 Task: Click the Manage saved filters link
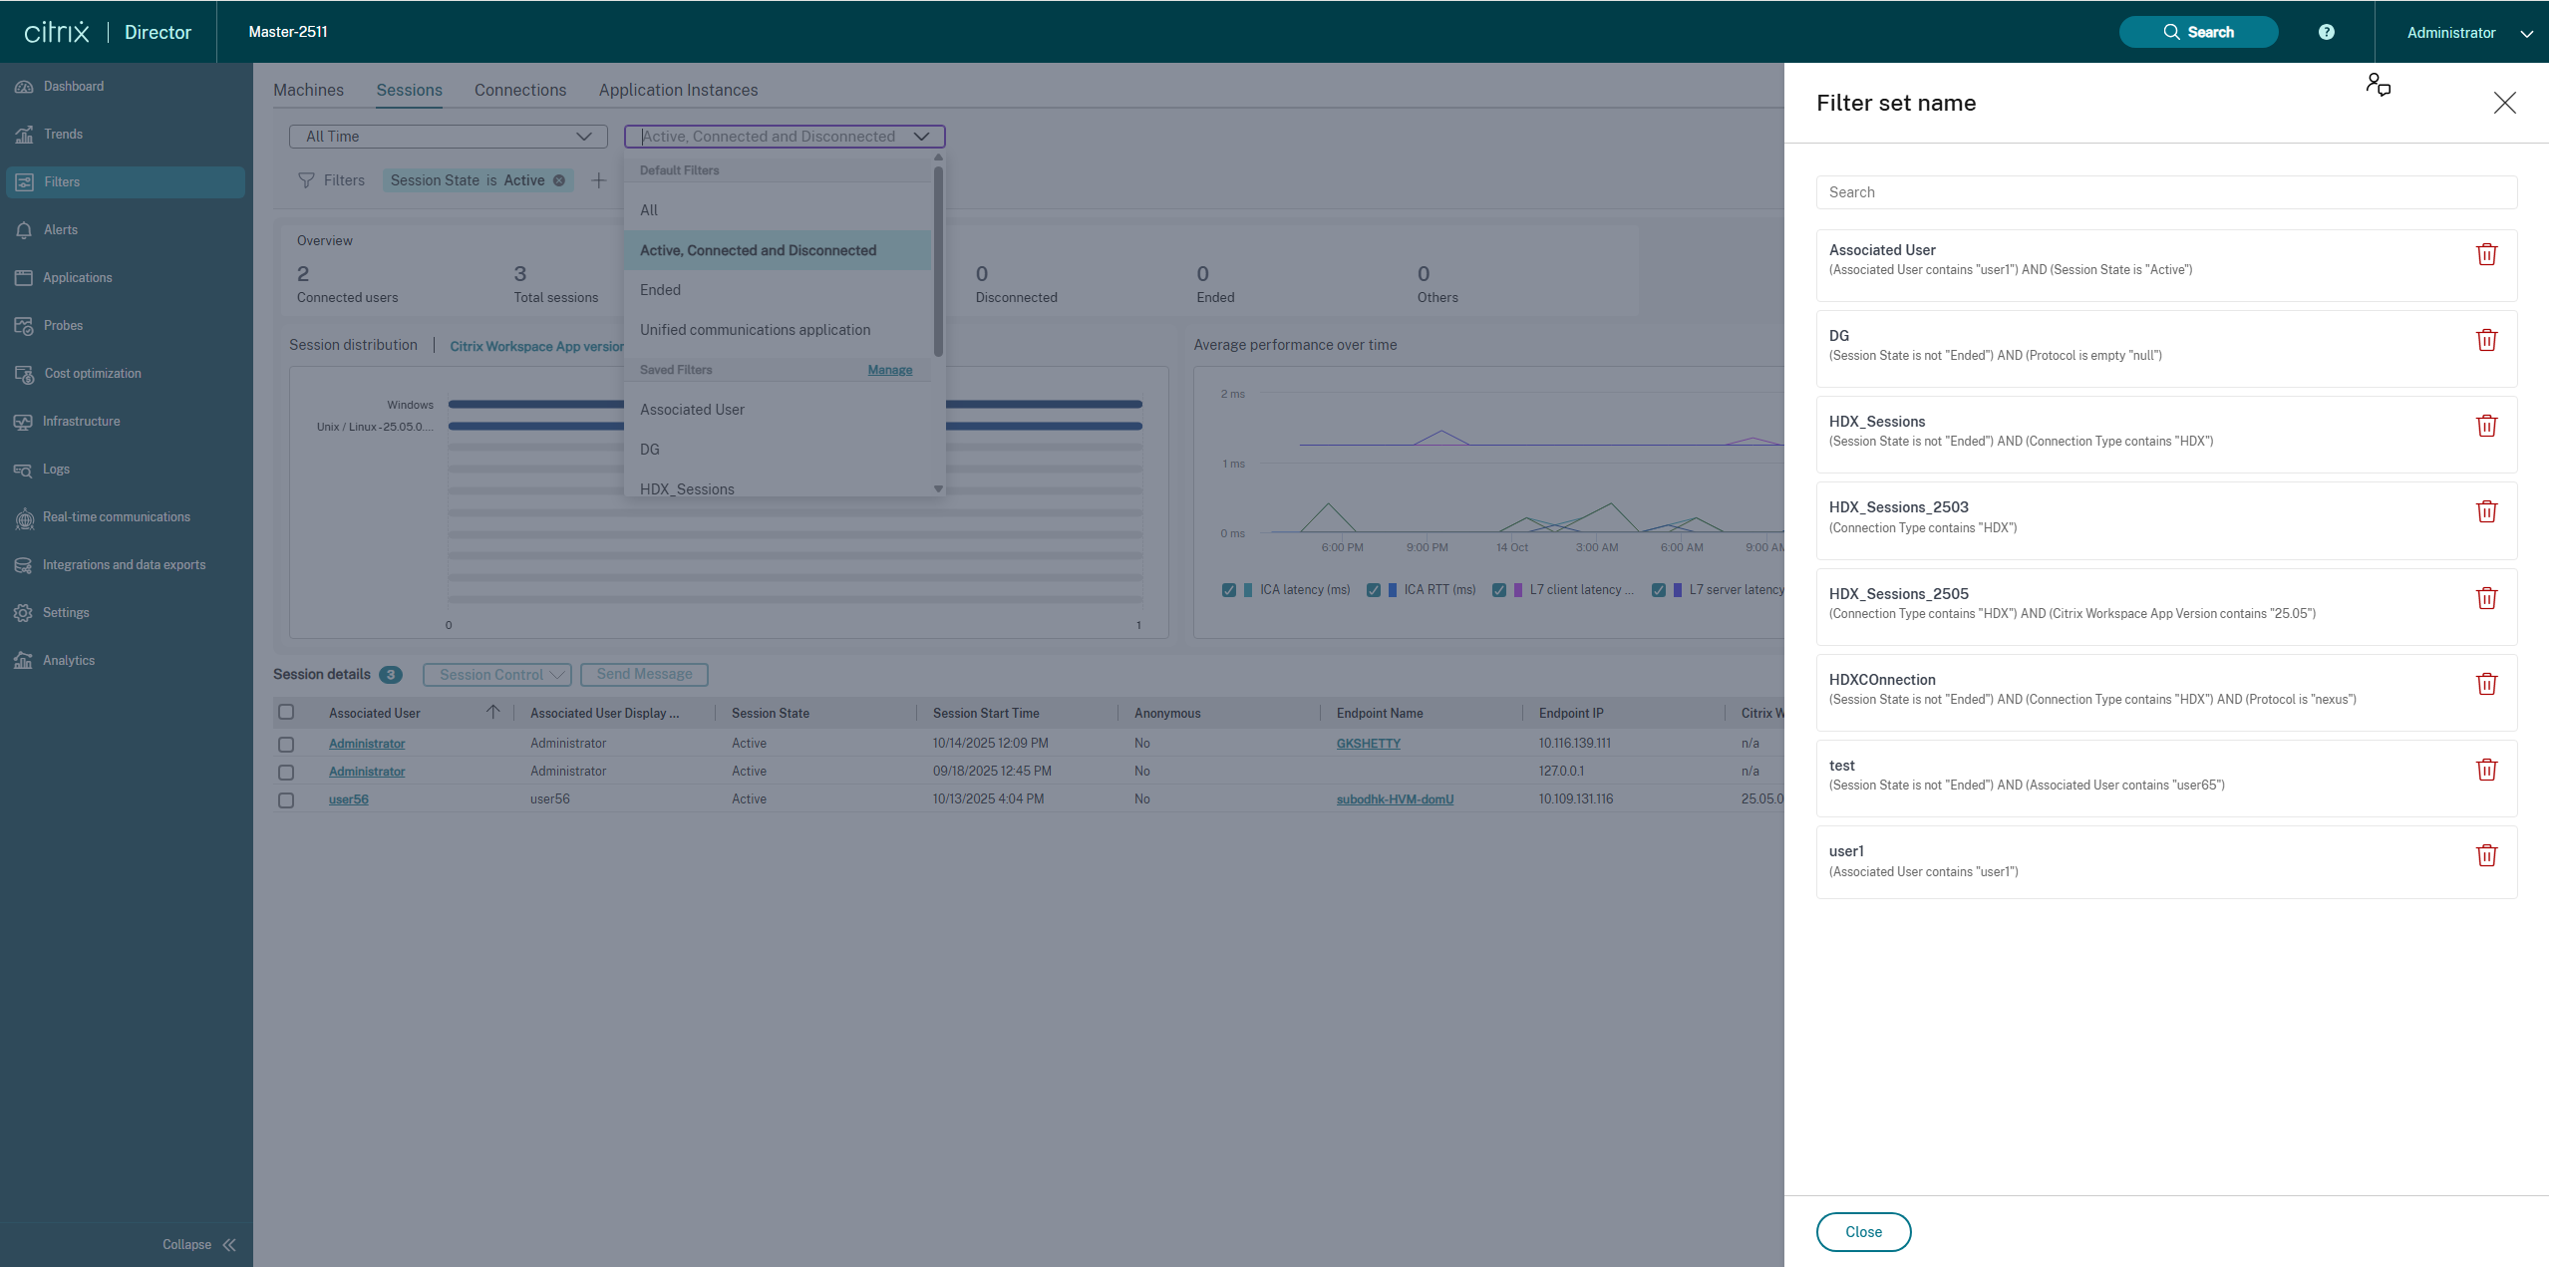(890, 370)
